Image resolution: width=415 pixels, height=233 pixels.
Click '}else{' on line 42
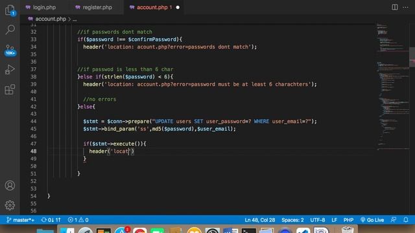pos(86,107)
